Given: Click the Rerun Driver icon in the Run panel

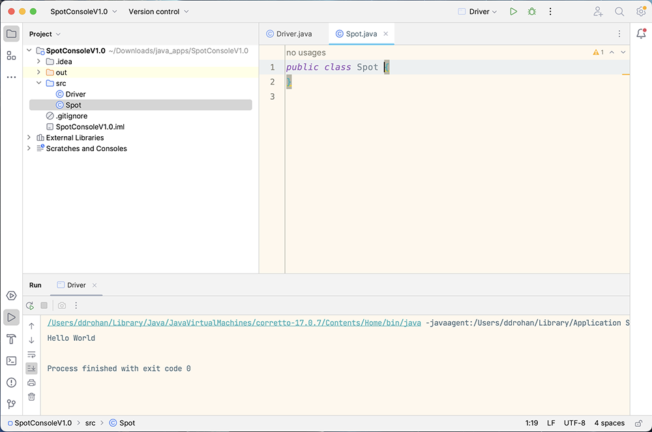Looking at the screenshot, I should pyautogui.click(x=30, y=306).
